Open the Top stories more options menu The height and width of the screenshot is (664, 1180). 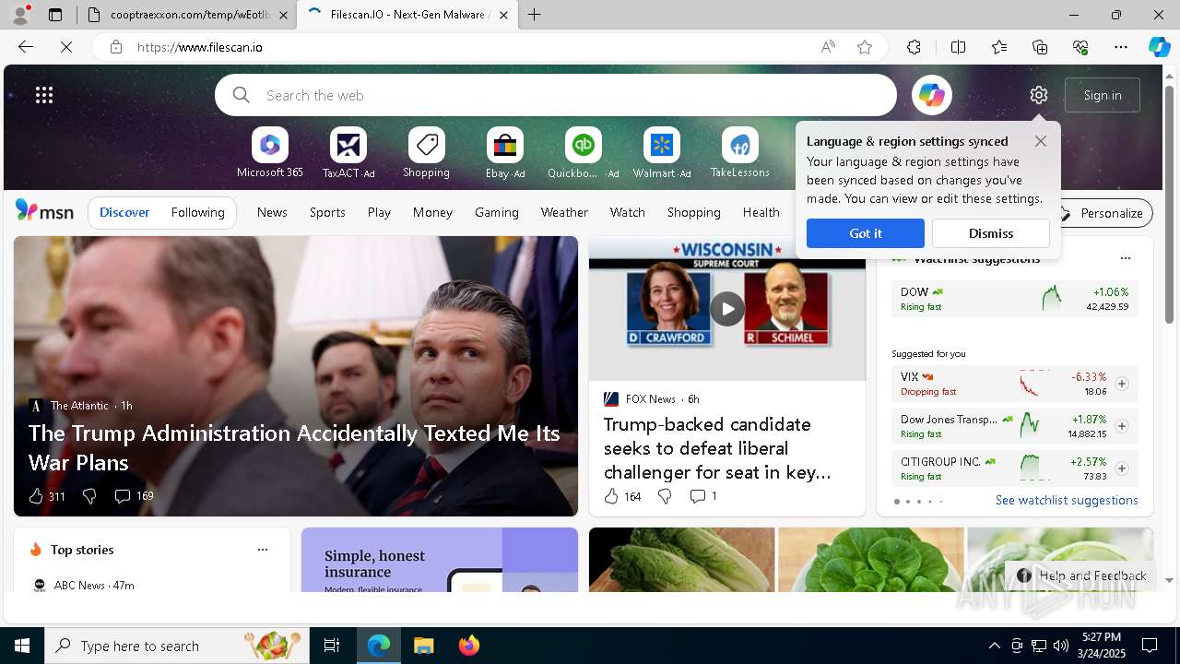pyautogui.click(x=263, y=550)
